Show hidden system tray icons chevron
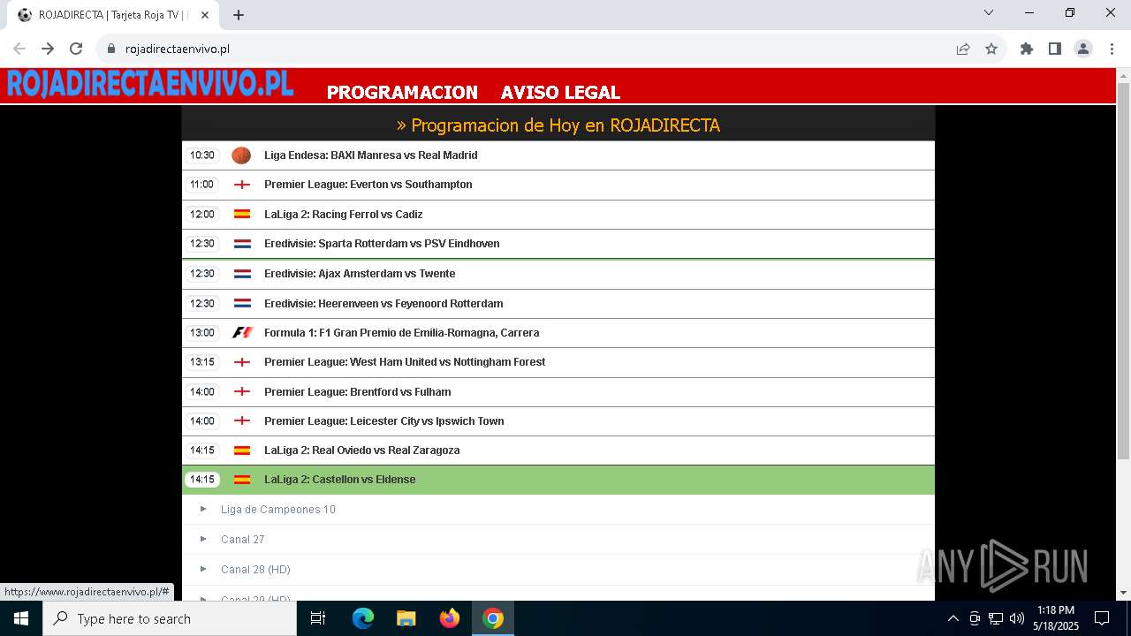1131x636 pixels. pyautogui.click(x=953, y=618)
